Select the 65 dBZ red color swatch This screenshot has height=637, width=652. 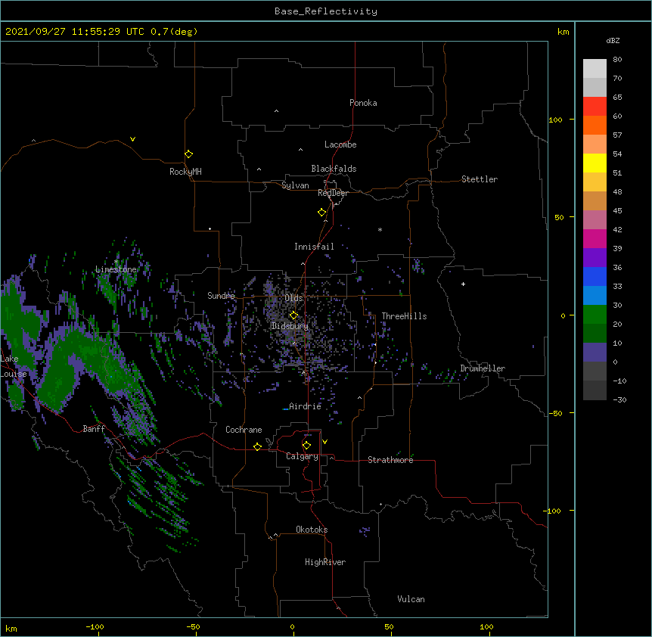pyautogui.click(x=595, y=106)
